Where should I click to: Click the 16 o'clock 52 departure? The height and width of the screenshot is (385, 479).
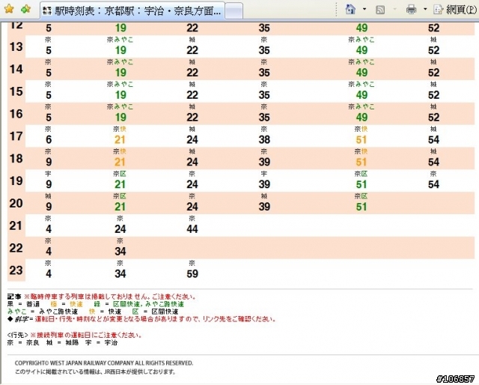(x=433, y=117)
